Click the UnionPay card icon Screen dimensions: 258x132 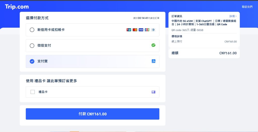(x=129, y=30)
